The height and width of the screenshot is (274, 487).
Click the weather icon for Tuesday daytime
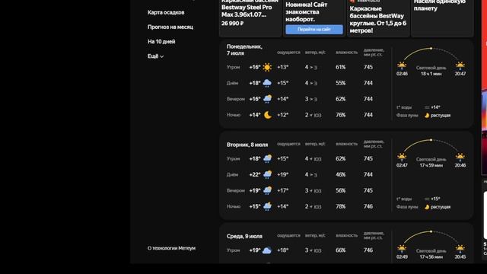click(267, 174)
